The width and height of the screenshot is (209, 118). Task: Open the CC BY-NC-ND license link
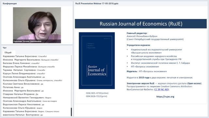point(161,89)
